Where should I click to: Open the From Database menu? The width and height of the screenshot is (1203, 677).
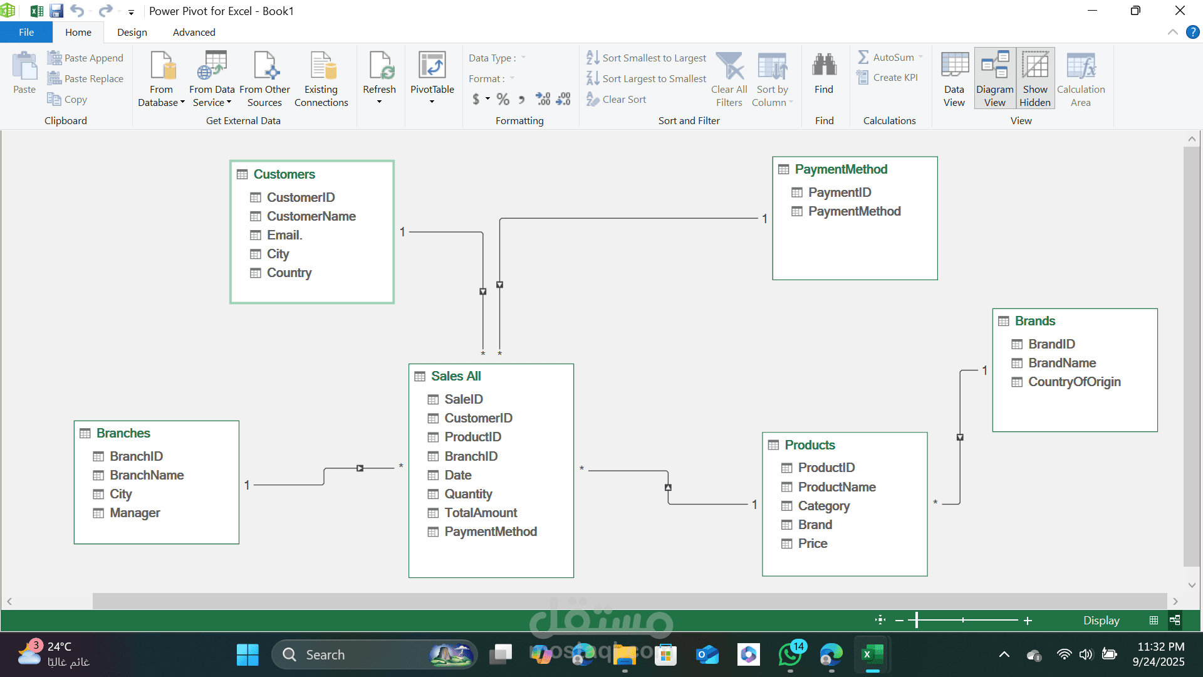click(161, 79)
